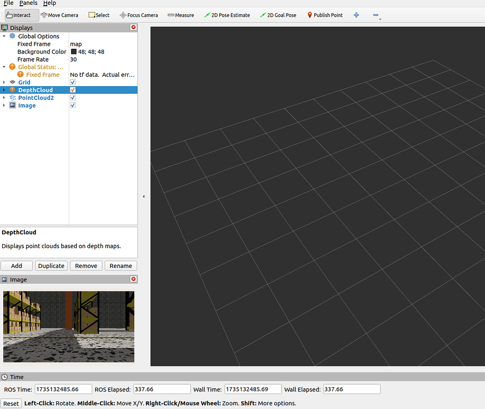The image size is (485, 409).
Task: Toggle visibility of the PointCloud2 display
Action: [x=72, y=97]
